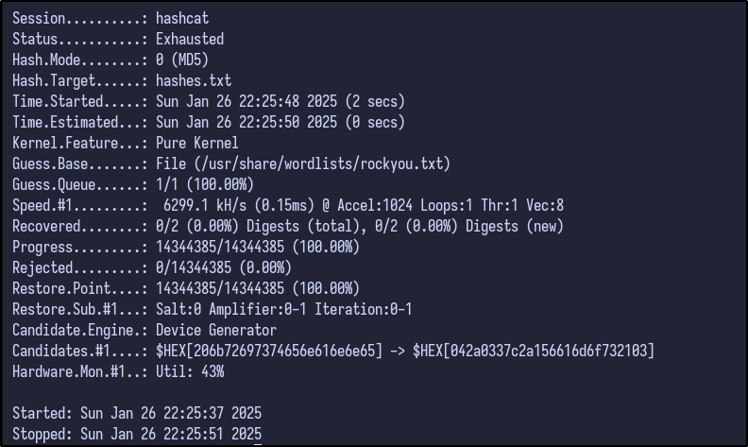Click the Progress 14344385/14344385 value
Screen dimensions: 748x447
tap(258, 248)
